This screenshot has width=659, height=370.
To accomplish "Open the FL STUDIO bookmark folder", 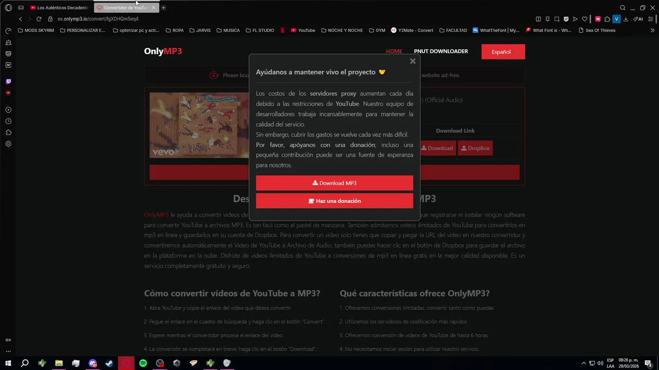I will [x=259, y=30].
